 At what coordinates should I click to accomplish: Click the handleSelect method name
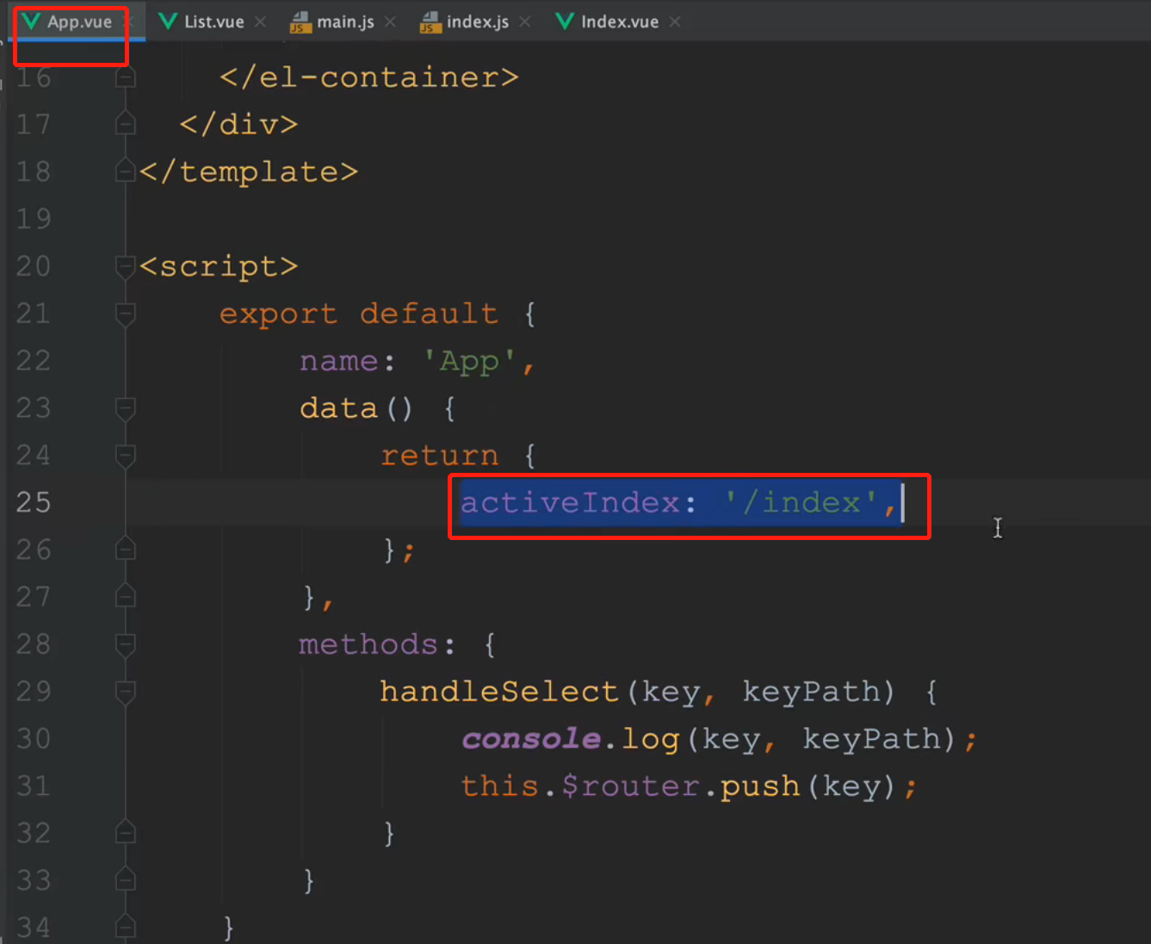coord(499,692)
